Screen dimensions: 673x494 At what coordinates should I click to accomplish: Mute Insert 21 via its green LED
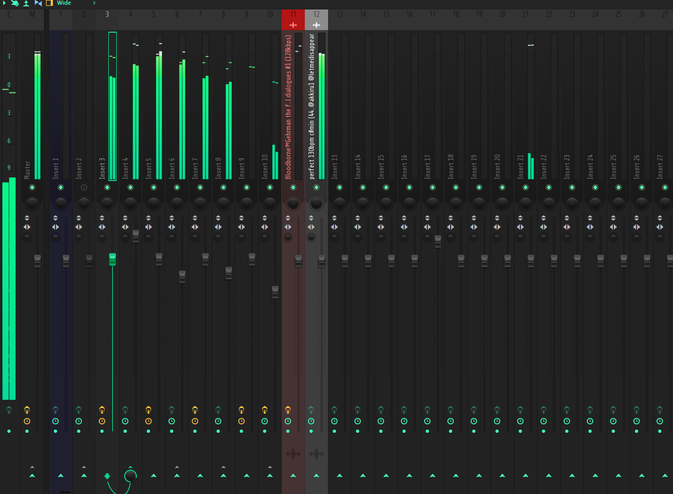point(526,187)
